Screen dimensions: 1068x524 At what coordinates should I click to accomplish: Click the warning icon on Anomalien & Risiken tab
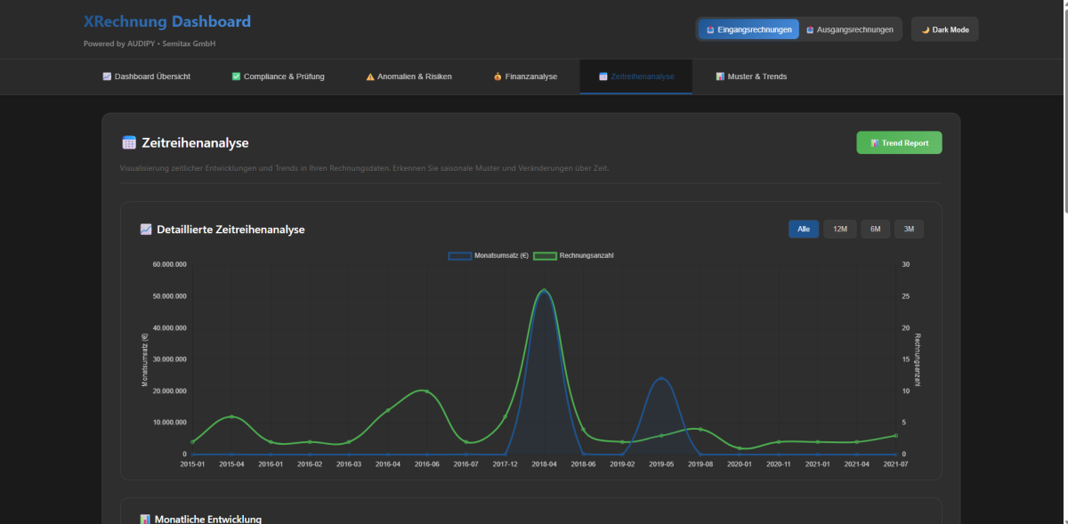pos(370,77)
